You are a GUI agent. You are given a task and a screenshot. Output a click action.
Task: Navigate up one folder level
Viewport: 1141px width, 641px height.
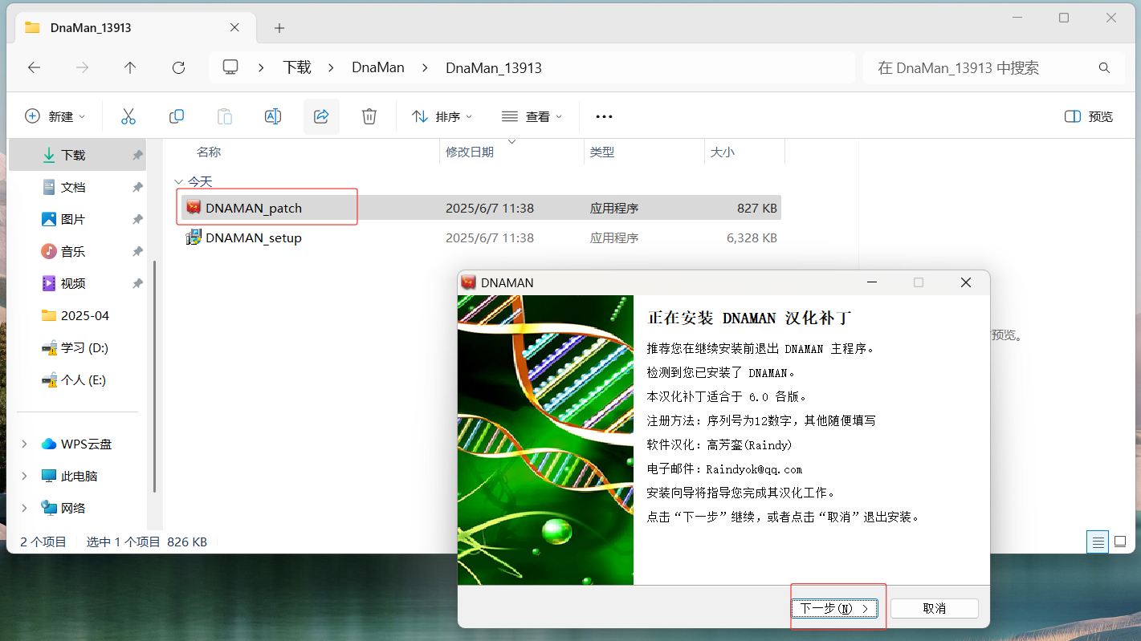(130, 68)
